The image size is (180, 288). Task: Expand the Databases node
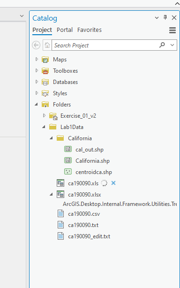pos(37,82)
